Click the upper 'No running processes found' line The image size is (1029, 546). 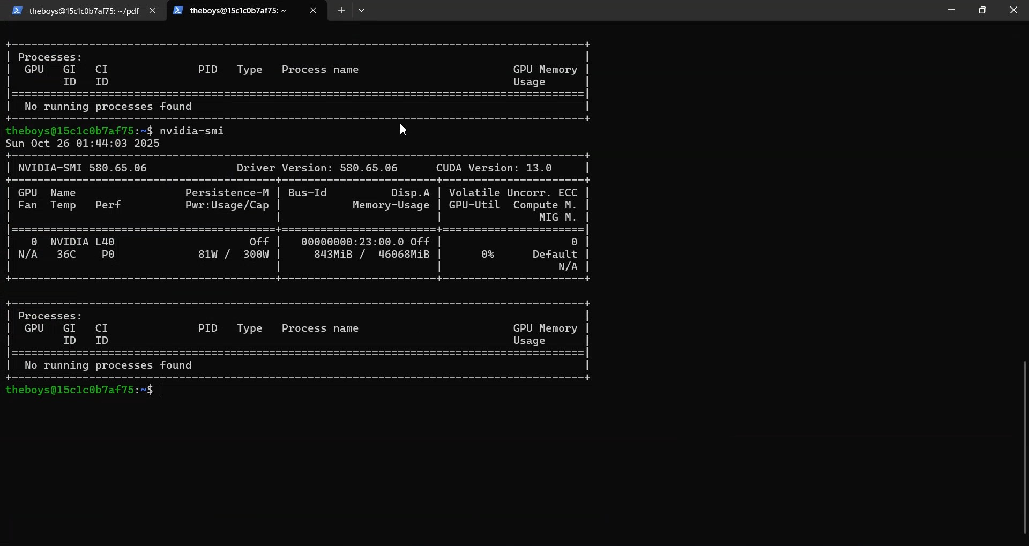(108, 107)
